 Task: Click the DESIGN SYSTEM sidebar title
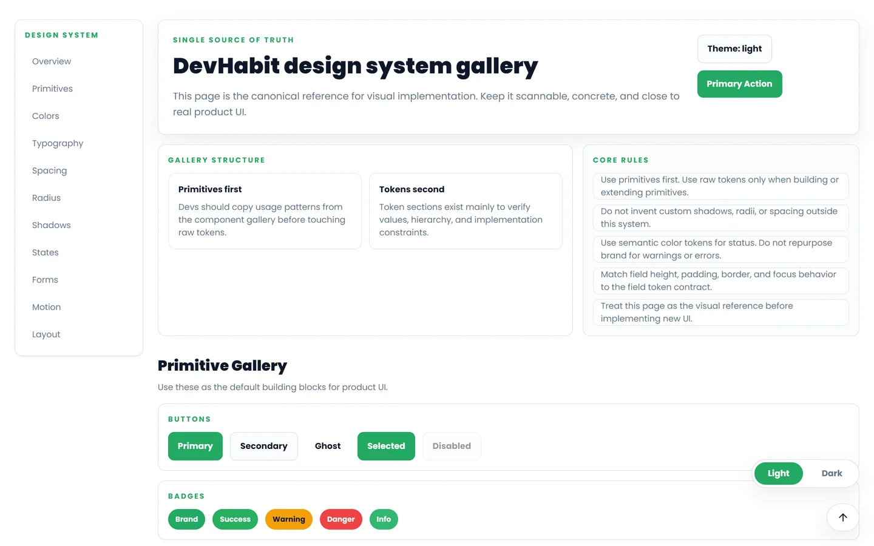61,35
